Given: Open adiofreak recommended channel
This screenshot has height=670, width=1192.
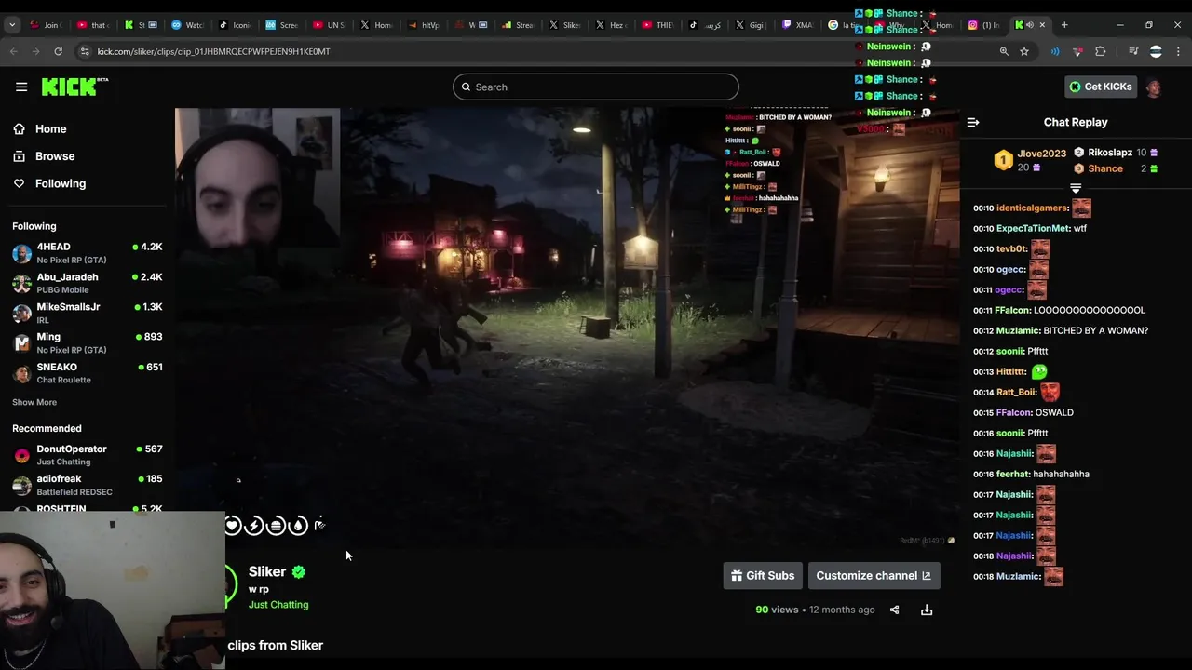Looking at the screenshot, I should [x=87, y=485].
